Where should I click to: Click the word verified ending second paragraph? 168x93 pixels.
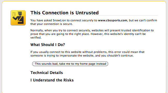36,38
